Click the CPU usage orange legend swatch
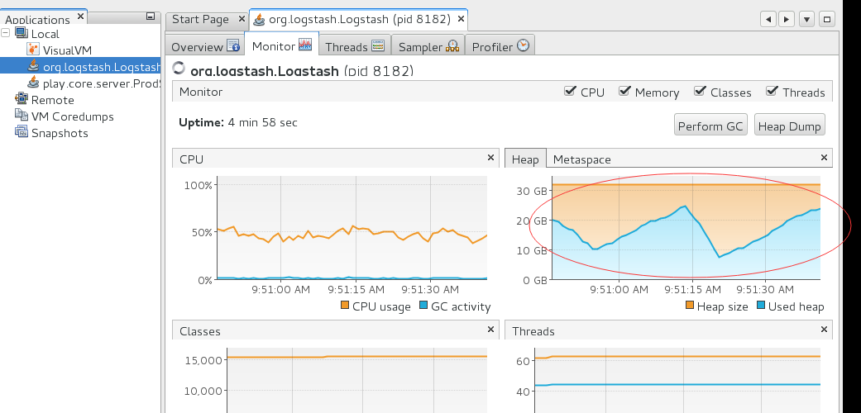The height and width of the screenshot is (413, 861). [x=345, y=306]
